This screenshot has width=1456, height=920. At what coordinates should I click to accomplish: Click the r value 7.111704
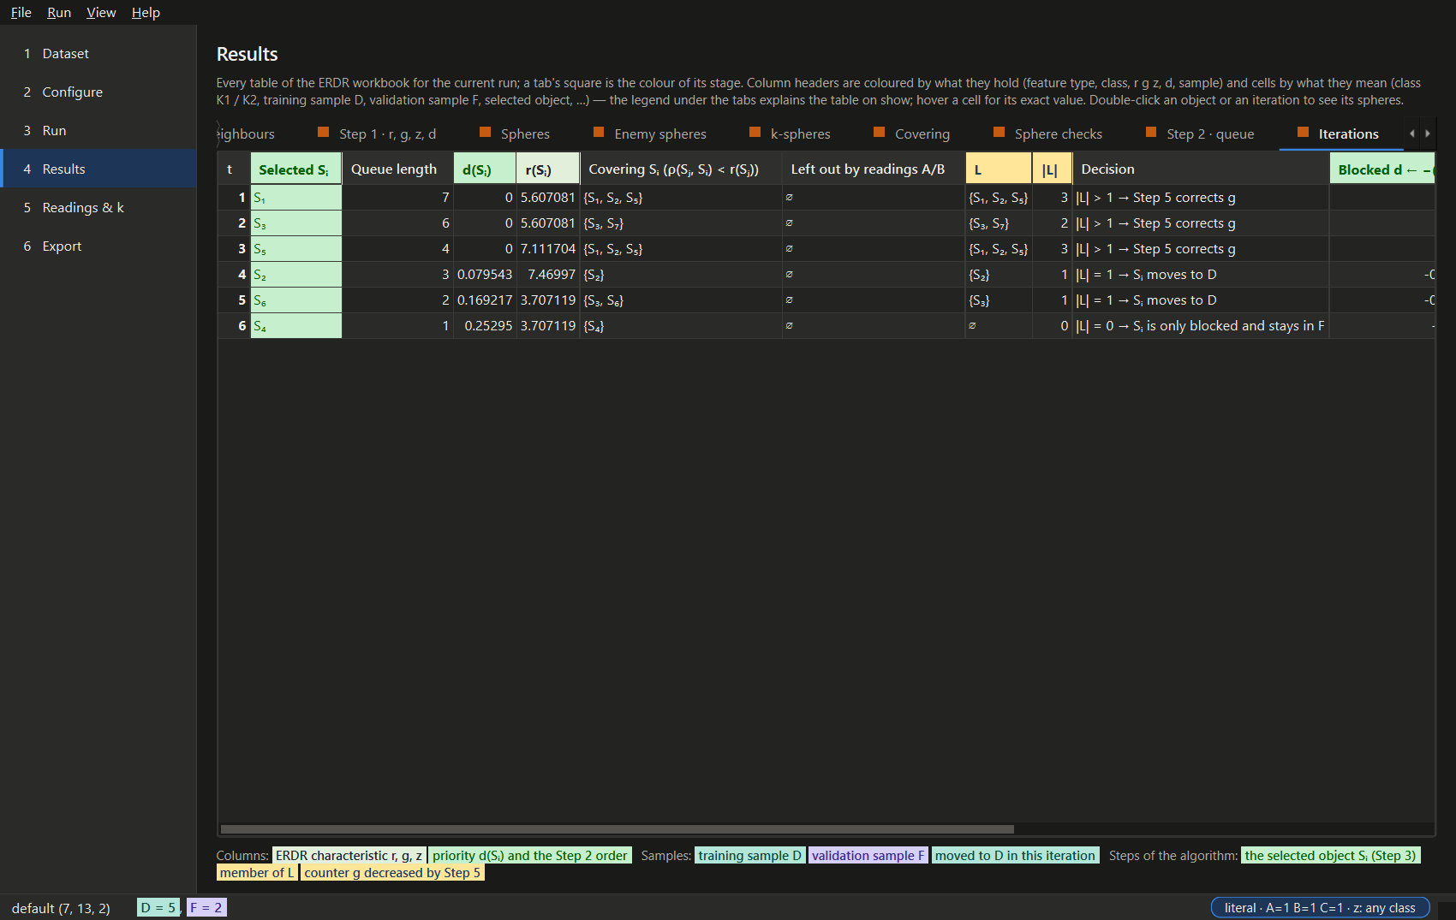click(548, 249)
